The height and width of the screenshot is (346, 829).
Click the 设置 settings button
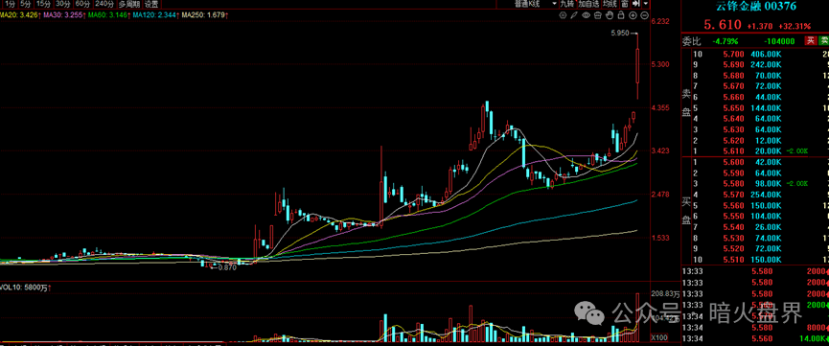[x=150, y=4]
